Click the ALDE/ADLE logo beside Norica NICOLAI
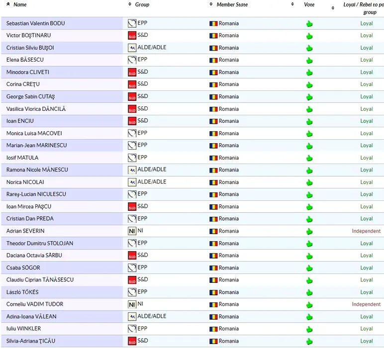The width and height of the screenshot is (384, 348). click(132, 182)
